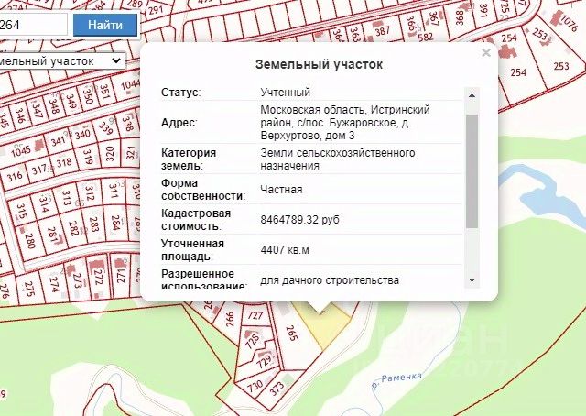
Task: Click the Адрес value text in popup
Action: tap(345, 123)
